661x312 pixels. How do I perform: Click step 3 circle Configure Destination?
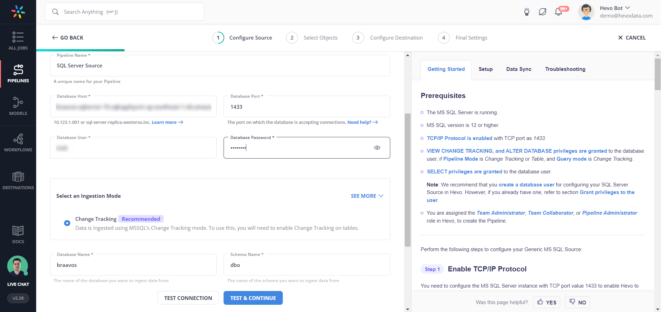pos(358,37)
